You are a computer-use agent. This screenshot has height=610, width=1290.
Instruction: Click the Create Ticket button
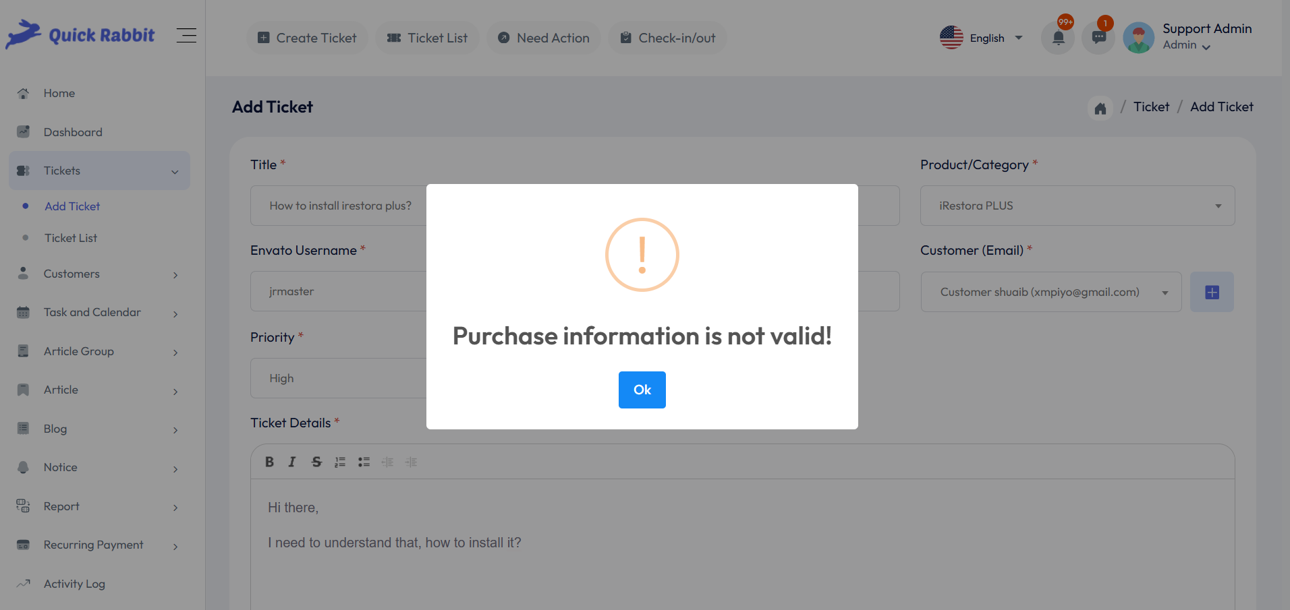(307, 38)
